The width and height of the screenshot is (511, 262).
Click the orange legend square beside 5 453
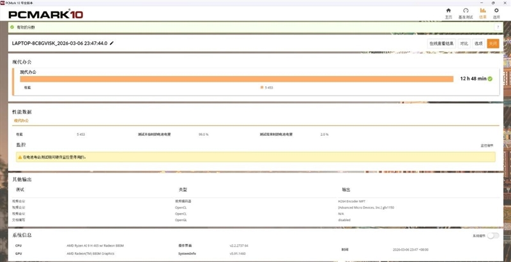tap(262, 87)
